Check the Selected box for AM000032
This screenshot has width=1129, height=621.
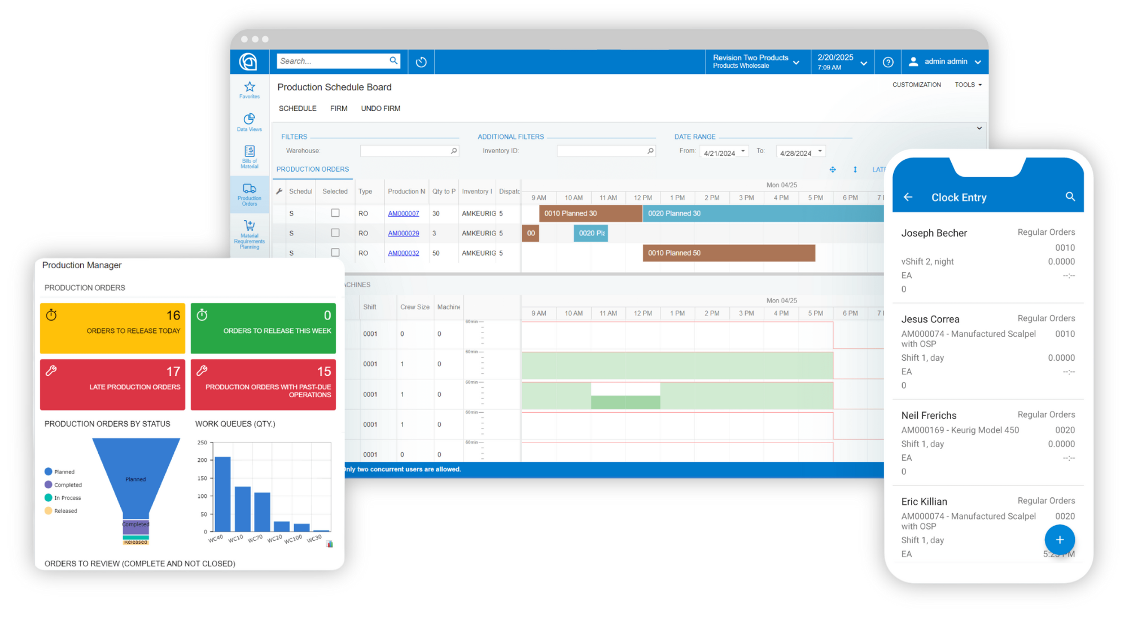(335, 252)
